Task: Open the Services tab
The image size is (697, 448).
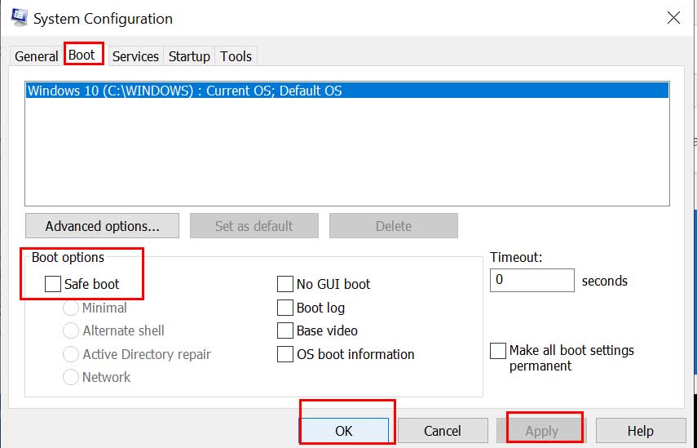Action: pyautogui.click(x=135, y=56)
